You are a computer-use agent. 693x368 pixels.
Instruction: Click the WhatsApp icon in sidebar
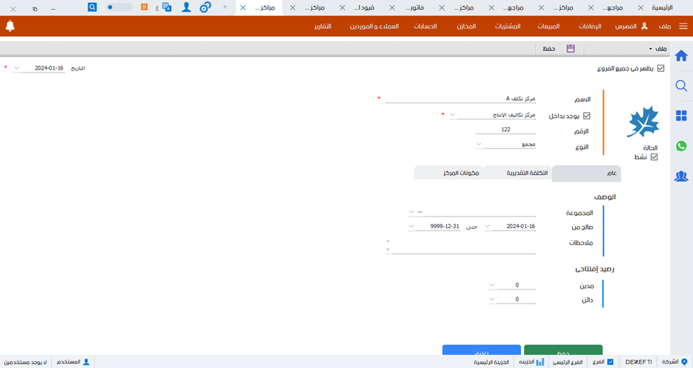tap(681, 146)
